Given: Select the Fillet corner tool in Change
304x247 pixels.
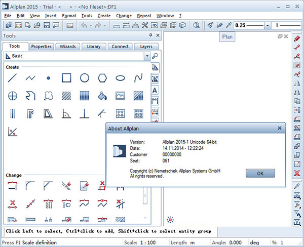Looking at the screenshot, I should (x=30, y=186).
